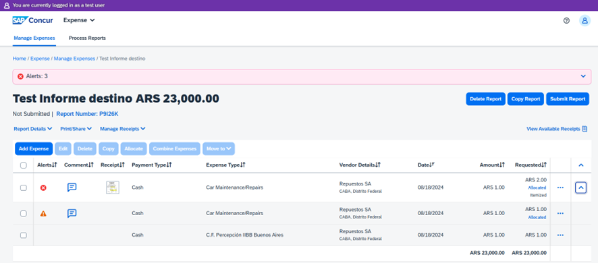Toggle the select-all expenses checkbox
The width and height of the screenshot is (598, 263).
pos(23,165)
